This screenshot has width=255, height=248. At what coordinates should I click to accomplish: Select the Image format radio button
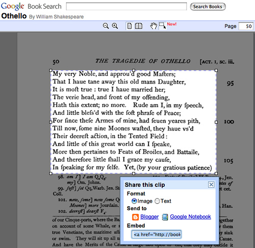pos(134,201)
